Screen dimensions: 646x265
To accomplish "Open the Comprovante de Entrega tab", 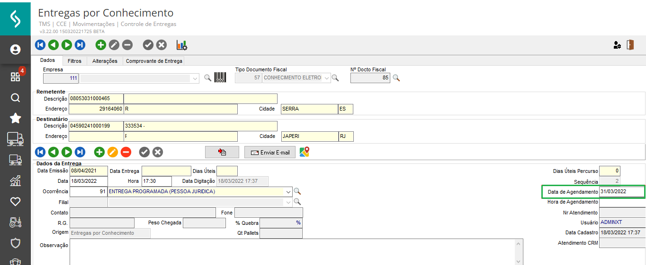I will point(154,61).
